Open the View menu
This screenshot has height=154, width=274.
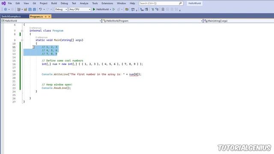coord(26,3)
